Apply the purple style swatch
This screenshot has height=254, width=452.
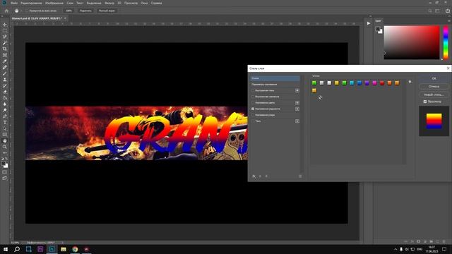point(367,83)
